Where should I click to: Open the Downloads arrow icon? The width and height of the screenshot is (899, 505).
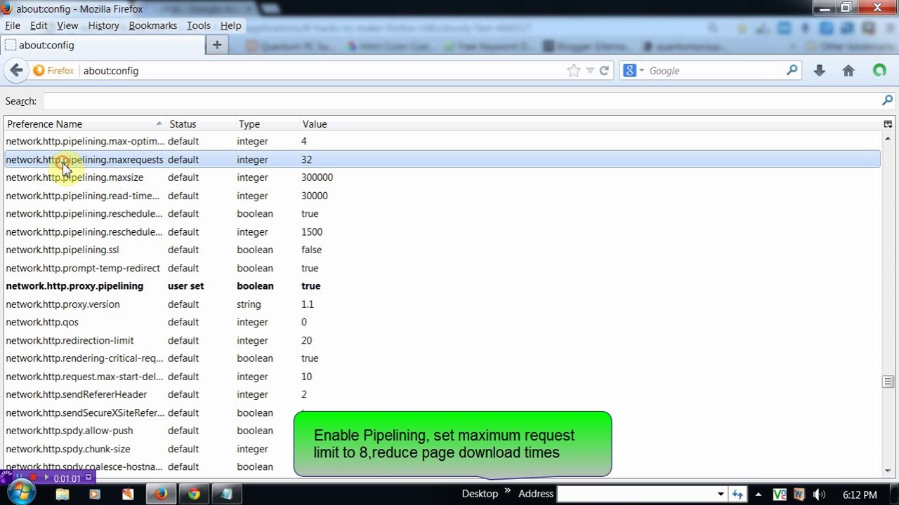(819, 70)
